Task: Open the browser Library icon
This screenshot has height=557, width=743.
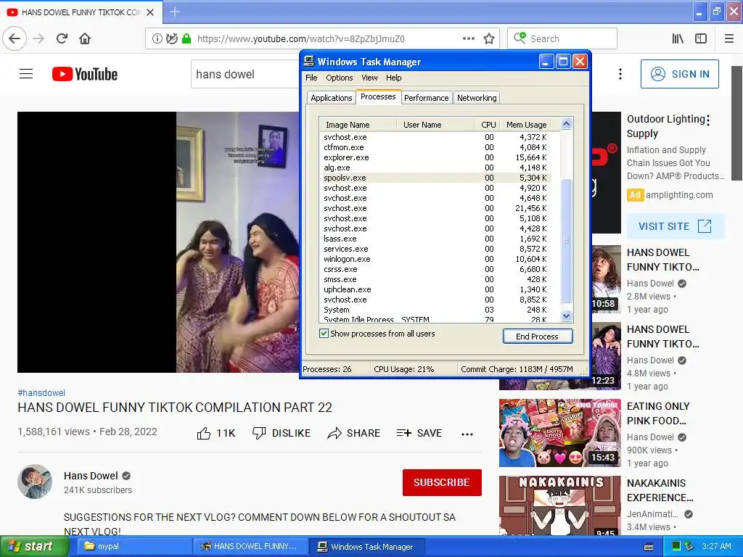Action: (x=678, y=38)
